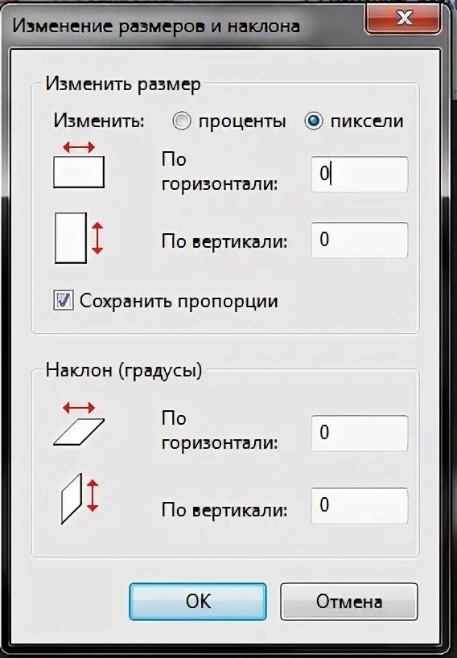This screenshot has height=658, width=457.
Task: Click the Изменить: label text
Action: (x=99, y=121)
